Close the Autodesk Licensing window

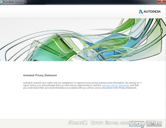click(x=161, y=1)
